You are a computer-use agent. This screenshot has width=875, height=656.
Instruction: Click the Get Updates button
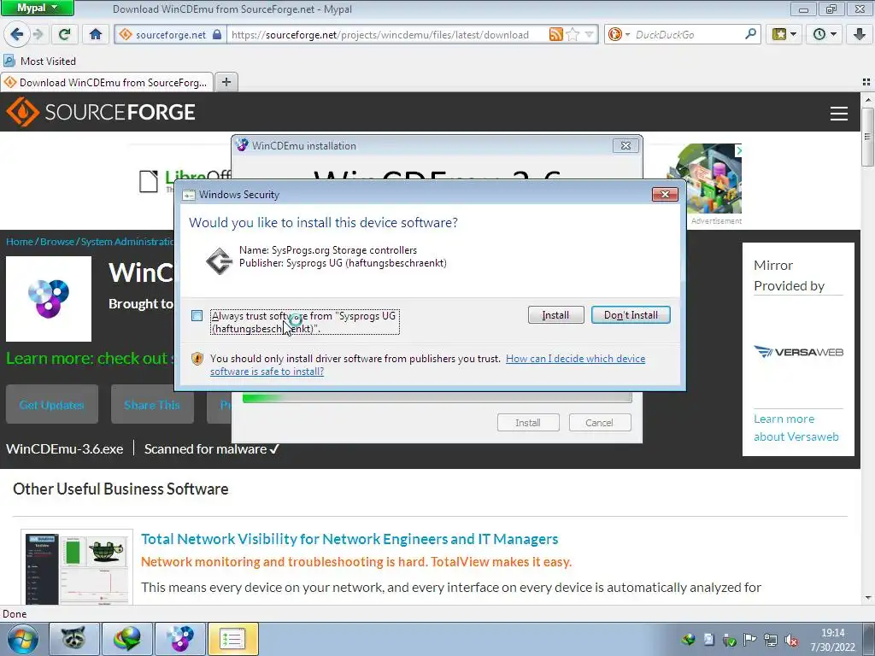coord(52,404)
